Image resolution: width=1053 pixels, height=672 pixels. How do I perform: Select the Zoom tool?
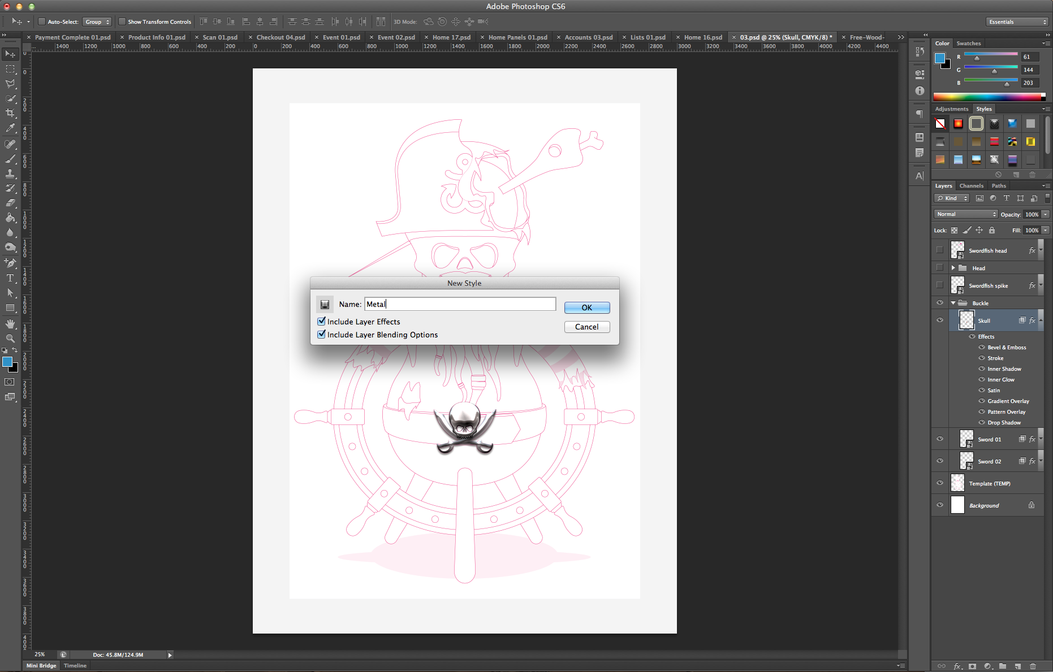pos(10,338)
